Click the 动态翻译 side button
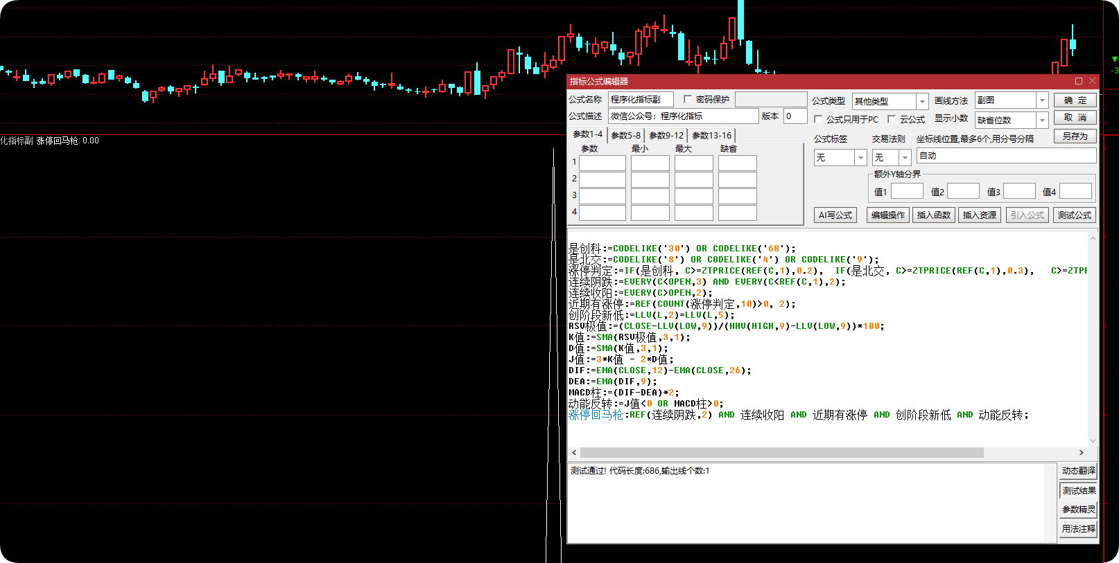The height and width of the screenshot is (563, 1119). pyautogui.click(x=1079, y=471)
